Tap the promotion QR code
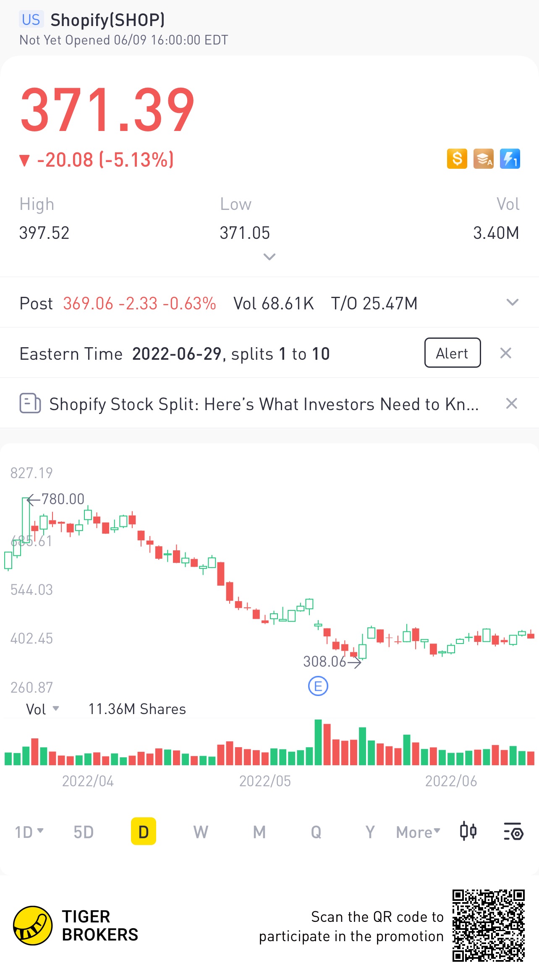The width and height of the screenshot is (539, 976). click(x=489, y=925)
